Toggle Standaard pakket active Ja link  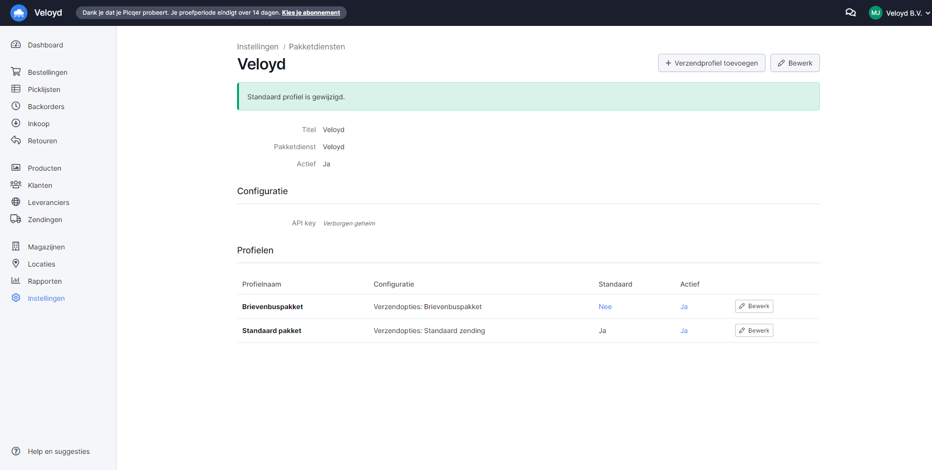coord(684,331)
